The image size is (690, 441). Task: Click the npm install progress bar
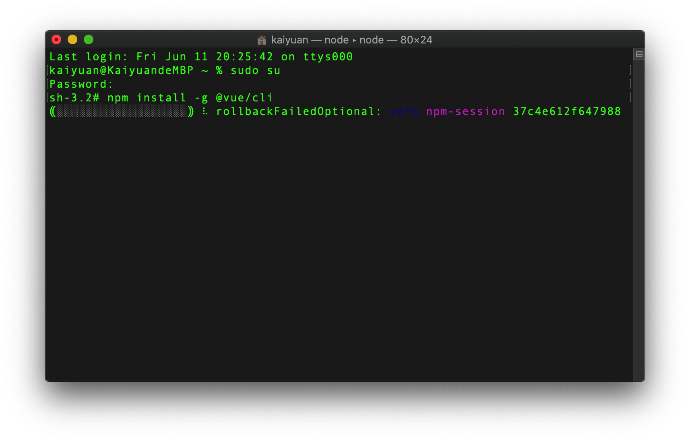[x=122, y=111]
